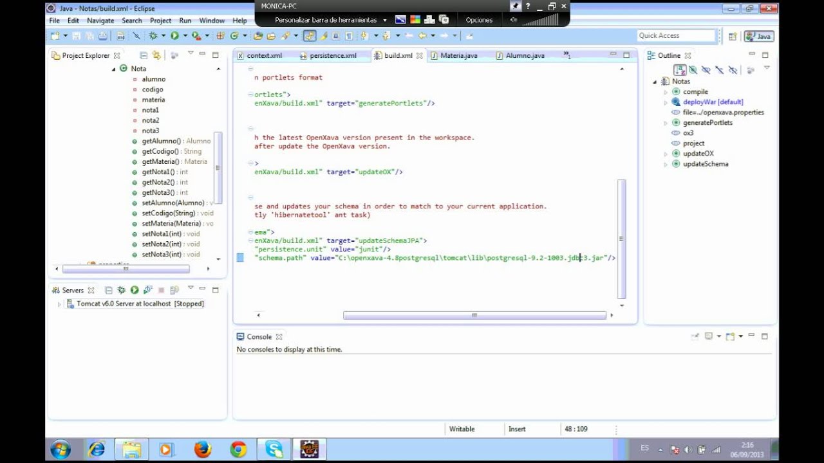Toggle alphabetical Sort in Outline view
Image resolution: width=824 pixels, height=463 pixels.
tap(680, 69)
